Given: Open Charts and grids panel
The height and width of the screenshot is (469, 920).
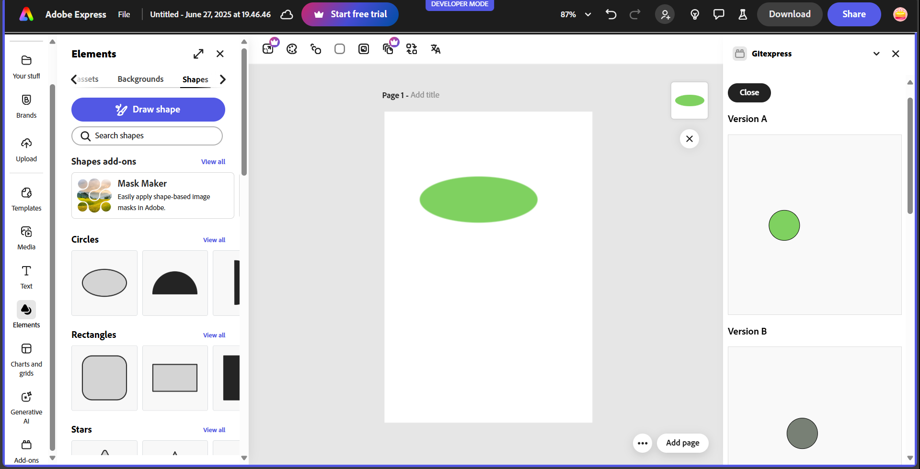Looking at the screenshot, I should 26,360.
